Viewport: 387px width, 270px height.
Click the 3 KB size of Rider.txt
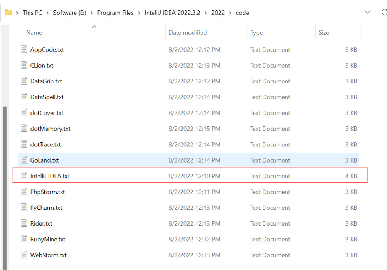tap(351, 223)
